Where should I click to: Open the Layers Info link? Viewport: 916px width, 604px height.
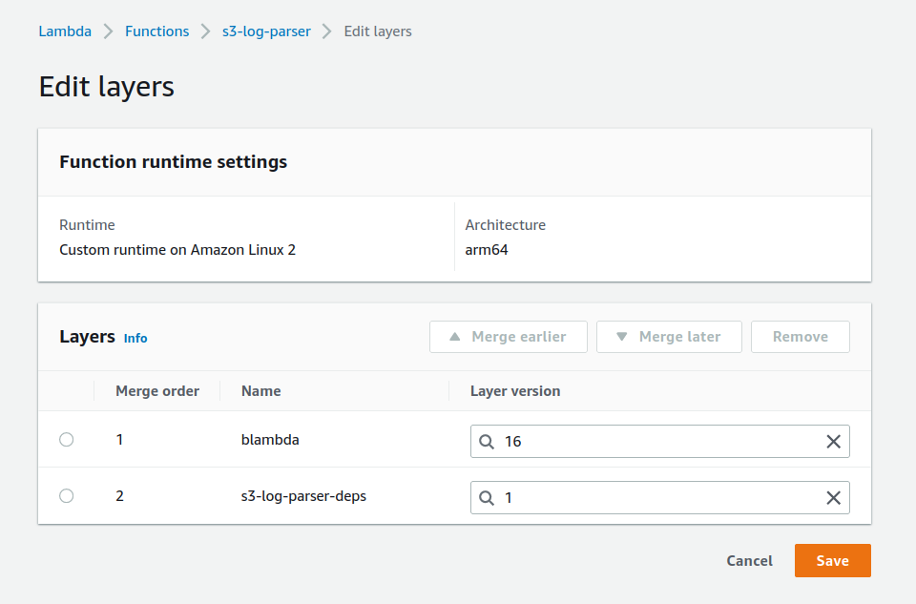point(135,338)
